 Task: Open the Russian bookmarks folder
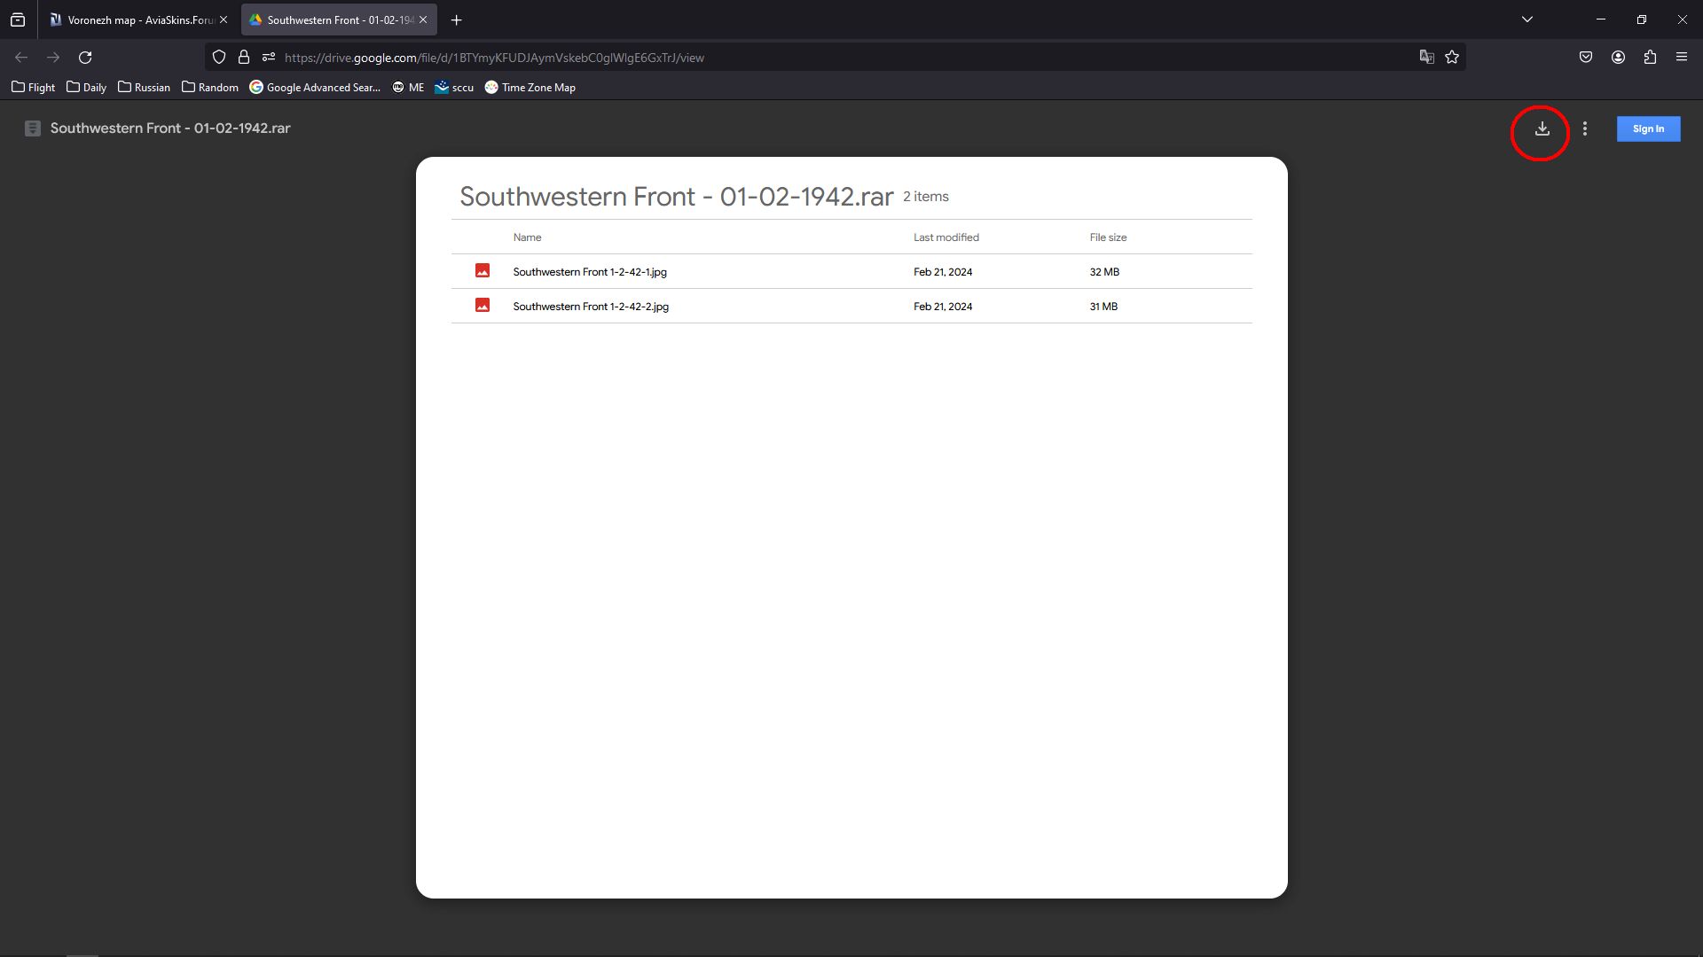click(x=144, y=88)
